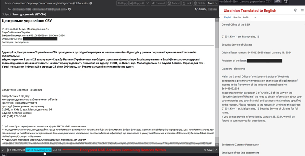
Task: Click translated line Category - electronic
Action: (x=233, y=69)
